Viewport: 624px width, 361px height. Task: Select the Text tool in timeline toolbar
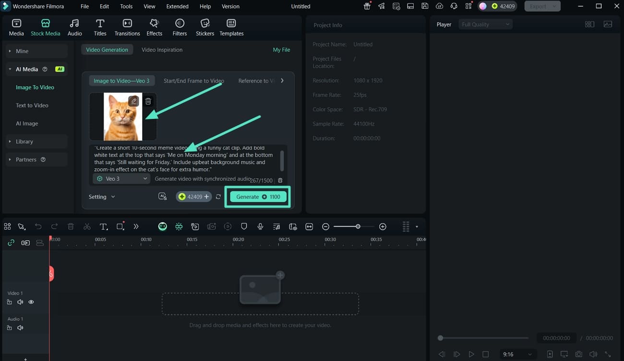(103, 226)
